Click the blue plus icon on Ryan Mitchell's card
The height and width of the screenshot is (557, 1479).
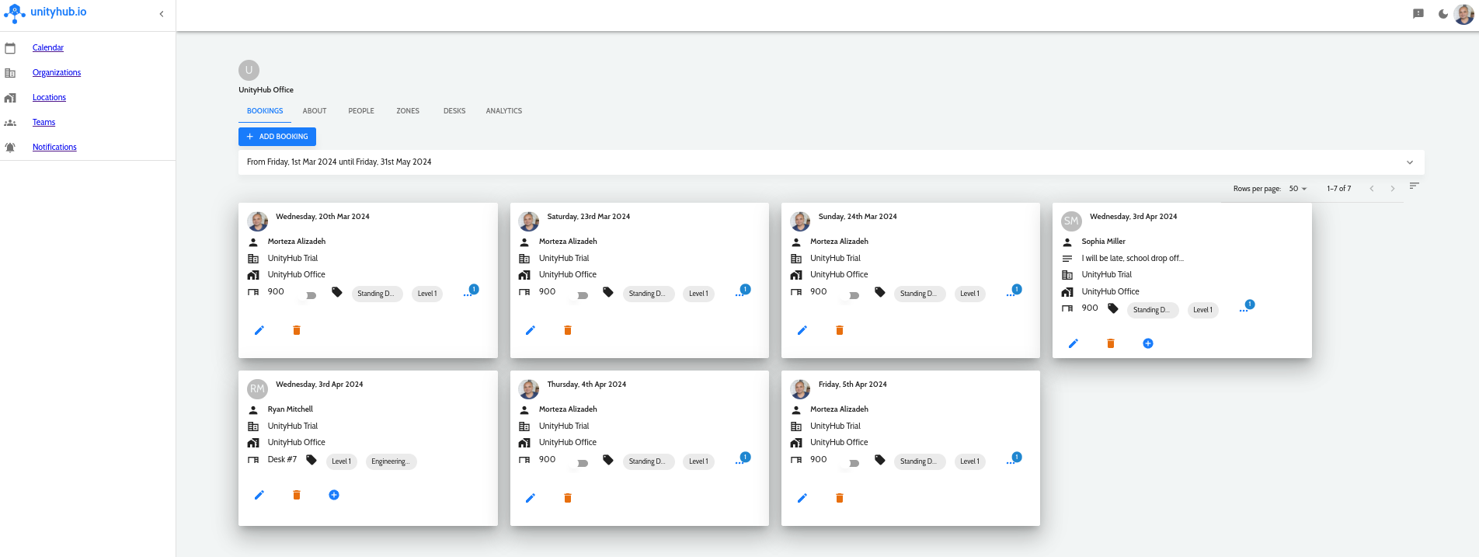coord(334,495)
